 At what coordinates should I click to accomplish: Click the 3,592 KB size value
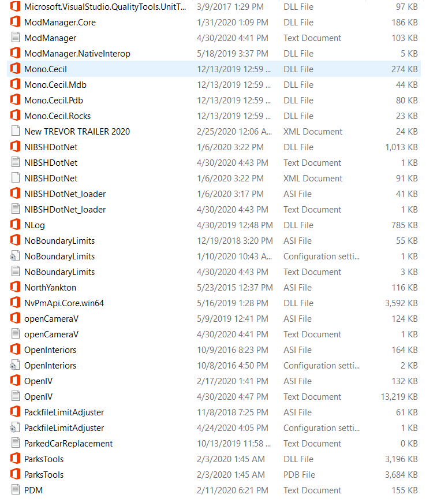point(401,303)
